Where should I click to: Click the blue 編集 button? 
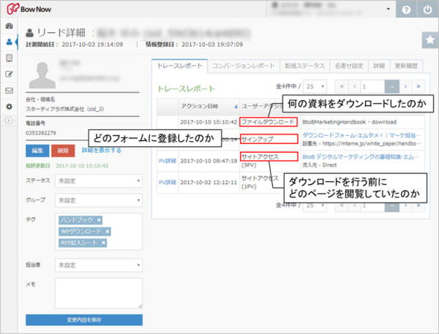pyautogui.click(x=37, y=150)
